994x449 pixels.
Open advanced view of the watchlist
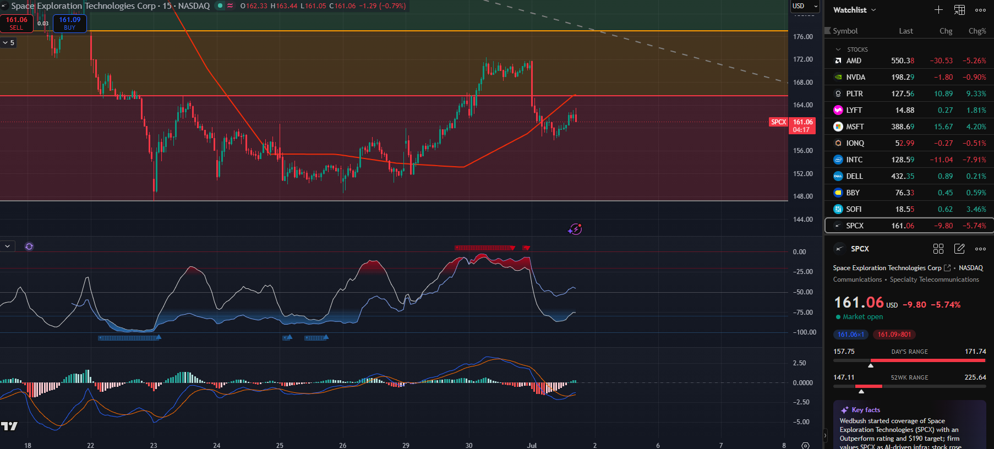[x=959, y=10]
